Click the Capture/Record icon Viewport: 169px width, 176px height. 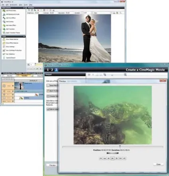click(x=4, y=58)
